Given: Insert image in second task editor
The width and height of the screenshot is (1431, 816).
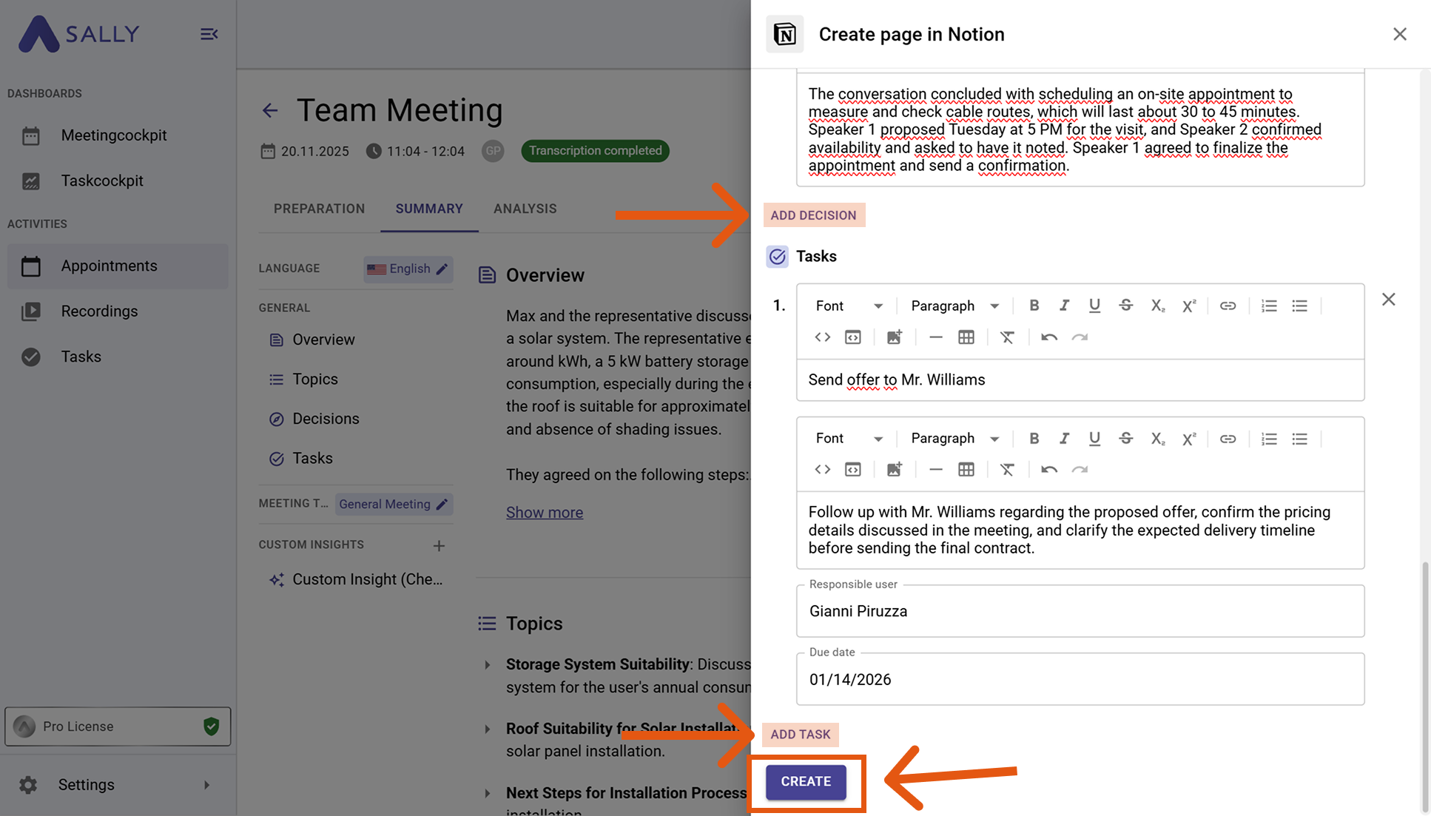Looking at the screenshot, I should coord(894,470).
